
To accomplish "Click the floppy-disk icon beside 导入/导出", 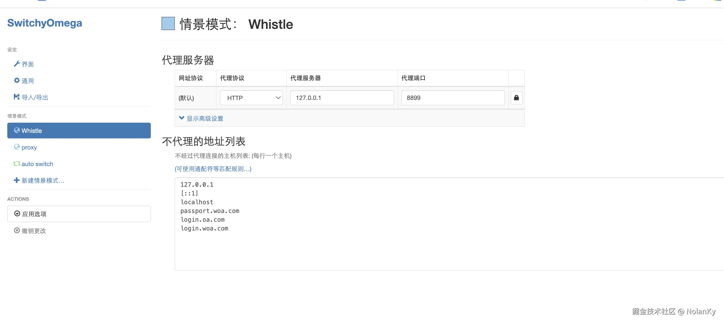I will [x=17, y=97].
